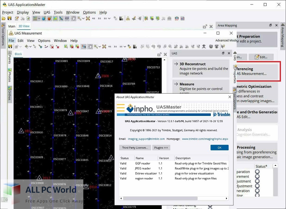
Task: Open the Tools menu
Action: (x=58, y=12)
